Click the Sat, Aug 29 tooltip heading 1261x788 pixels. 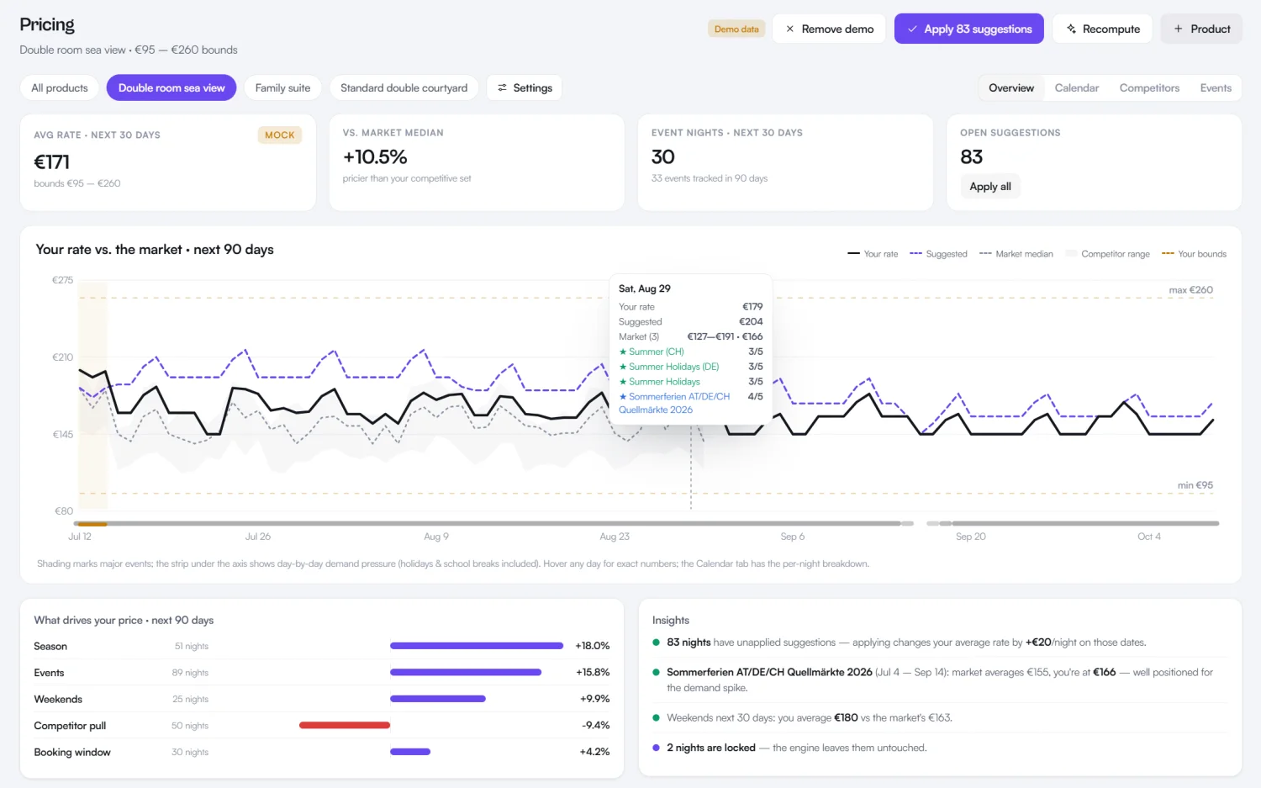click(x=645, y=288)
